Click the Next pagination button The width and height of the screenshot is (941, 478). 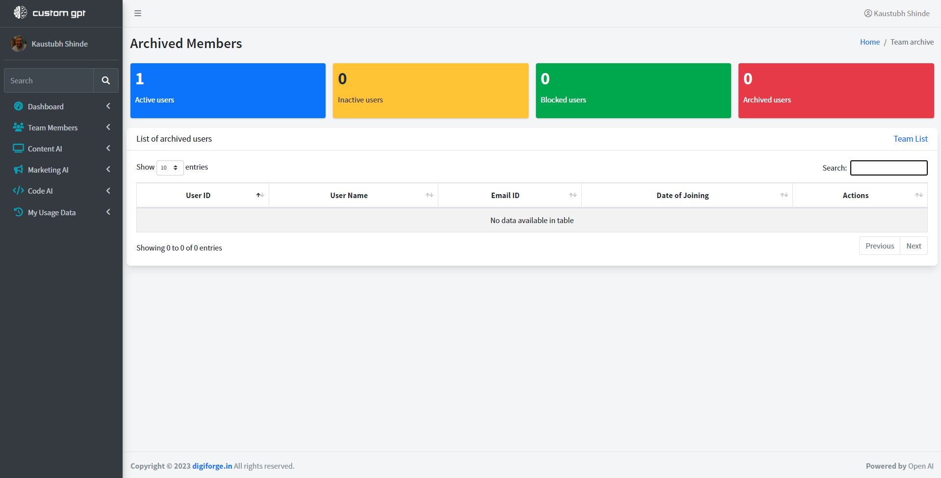point(914,246)
